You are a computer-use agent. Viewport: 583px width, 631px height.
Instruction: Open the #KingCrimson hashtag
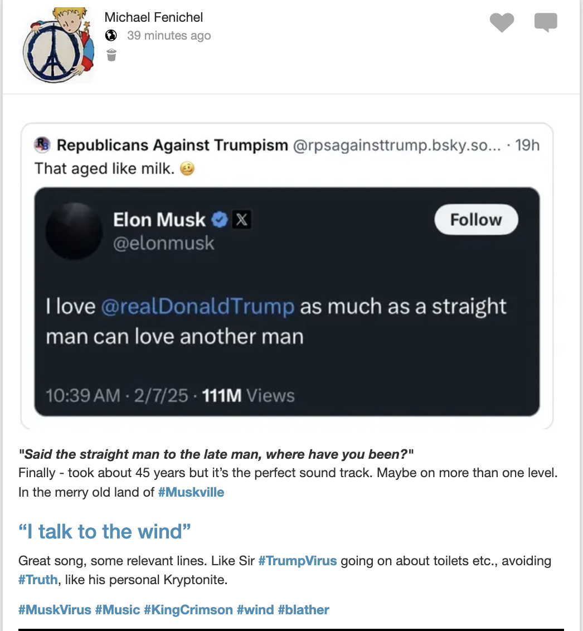coord(188,610)
